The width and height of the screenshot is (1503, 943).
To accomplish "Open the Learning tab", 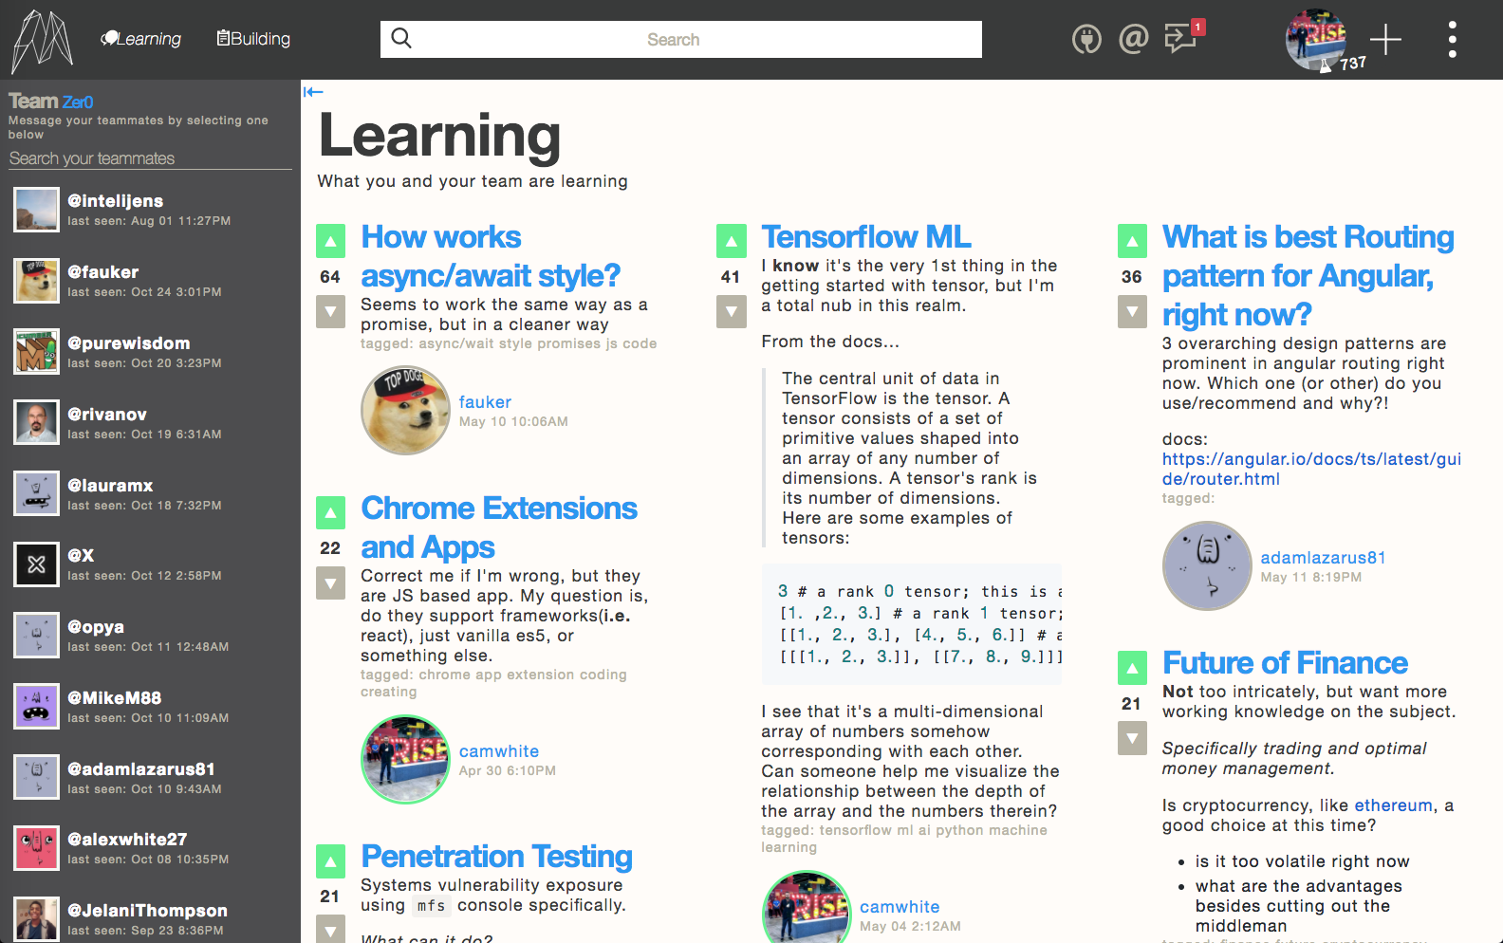I will (141, 39).
